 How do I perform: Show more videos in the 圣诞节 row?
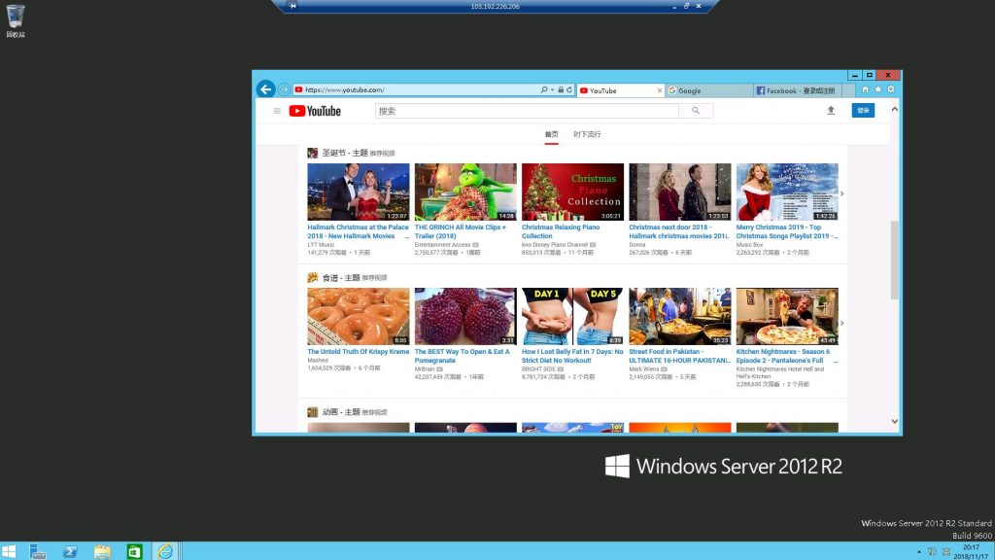pyautogui.click(x=842, y=193)
